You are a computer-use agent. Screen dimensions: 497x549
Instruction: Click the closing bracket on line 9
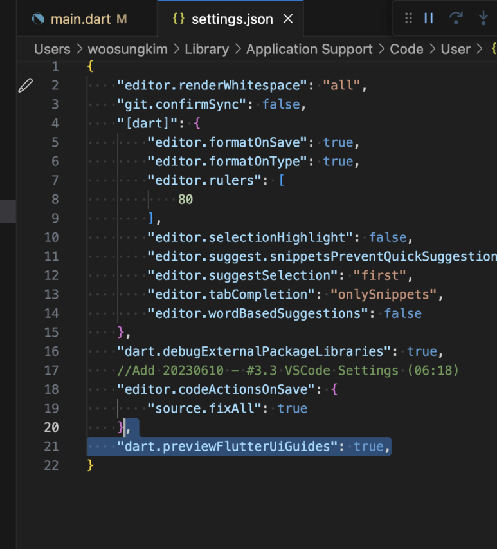tap(150, 218)
